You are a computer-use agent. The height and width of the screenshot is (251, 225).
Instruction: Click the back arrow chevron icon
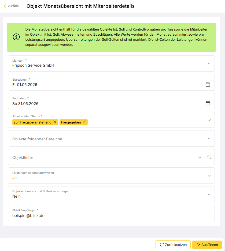[x=5, y=6]
